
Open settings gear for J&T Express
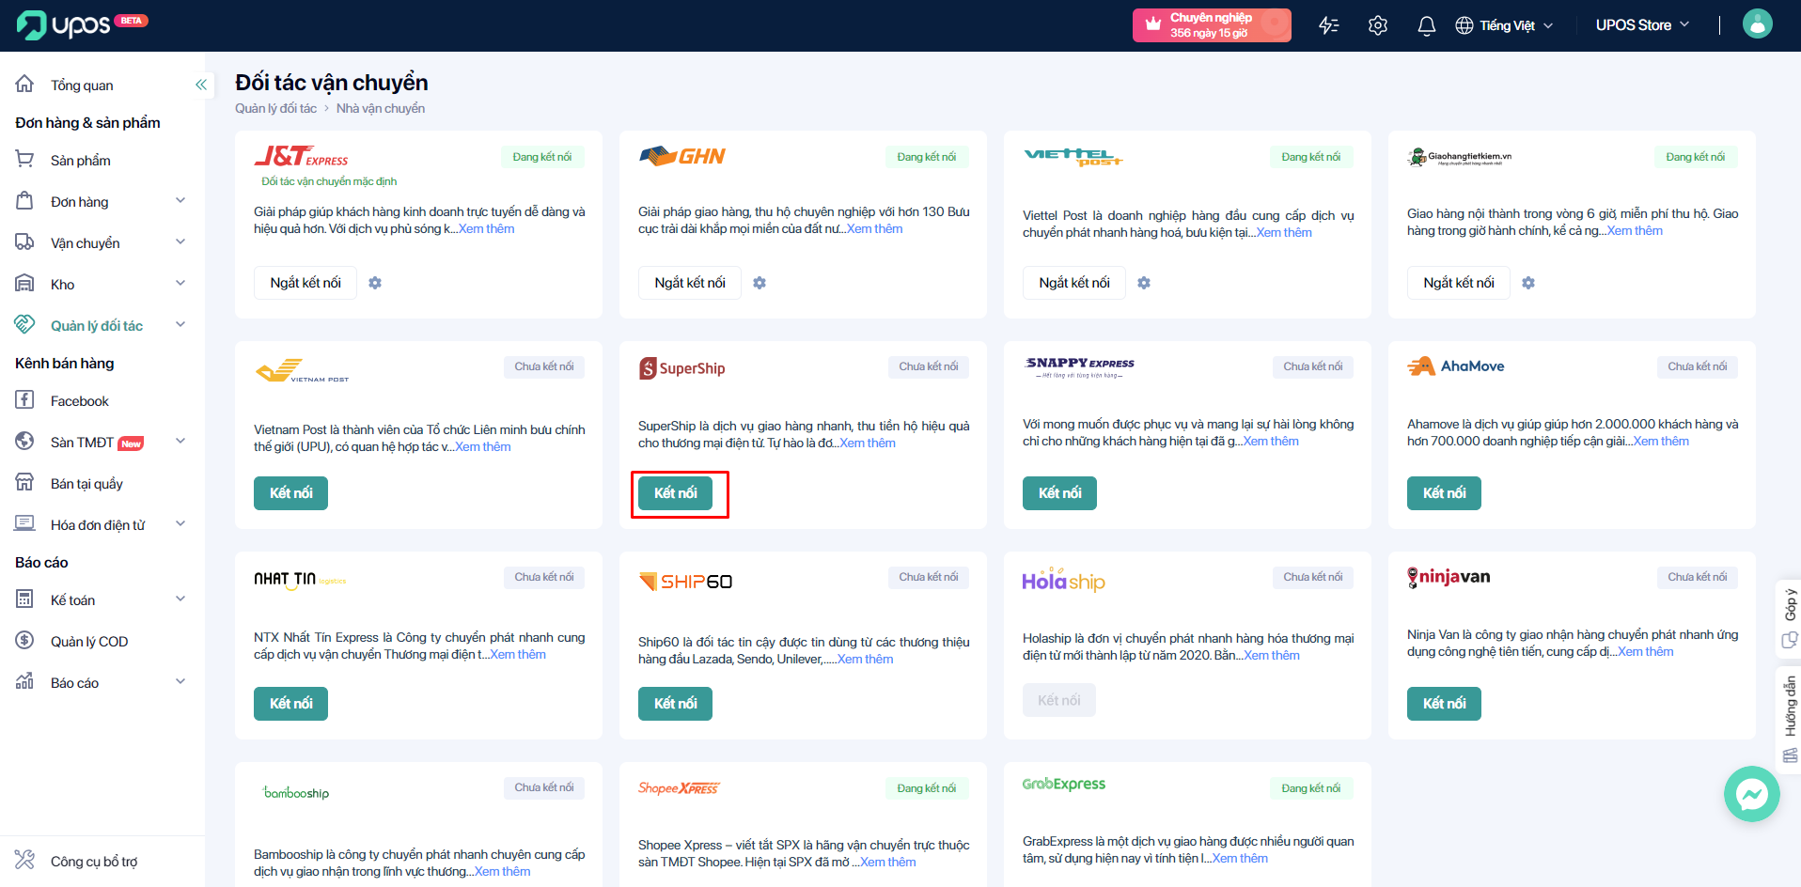click(x=375, y=283)
